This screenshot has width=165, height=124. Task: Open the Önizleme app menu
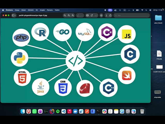pyautogui.click(x=9, y=10)
